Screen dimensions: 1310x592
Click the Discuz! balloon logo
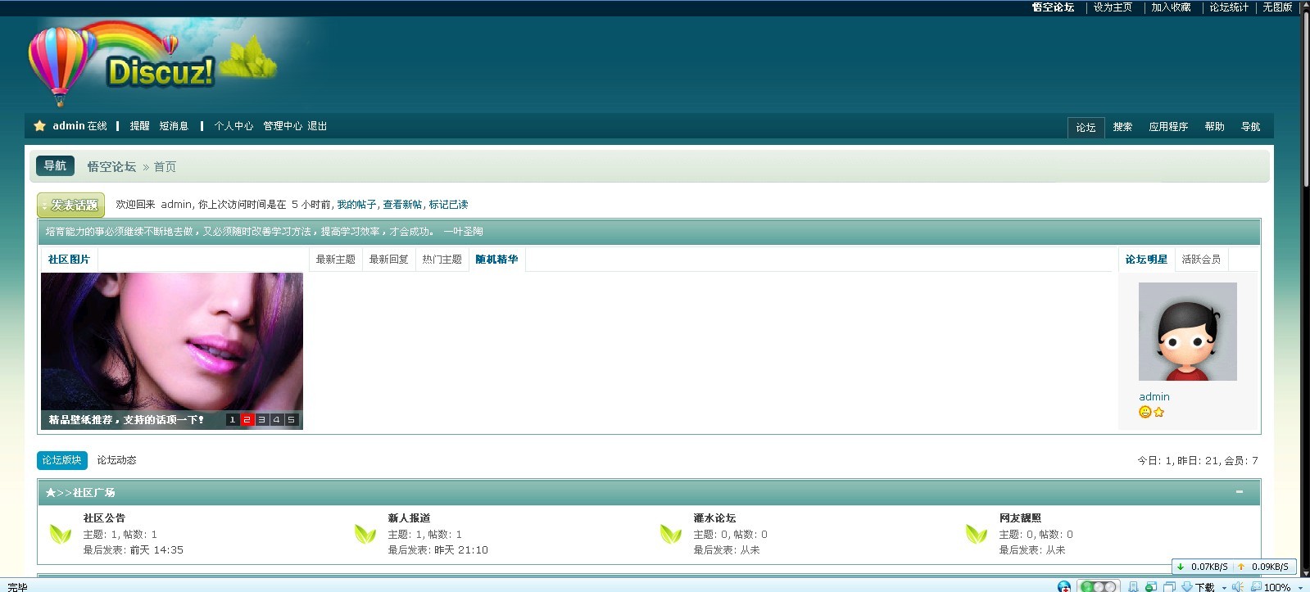(x=154, y=66)
